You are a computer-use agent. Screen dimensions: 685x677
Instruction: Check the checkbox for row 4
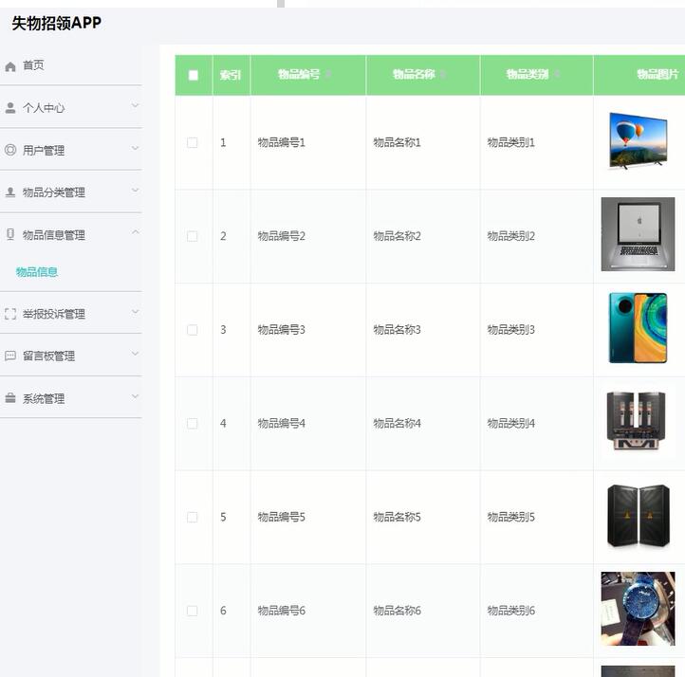[193, 424]
